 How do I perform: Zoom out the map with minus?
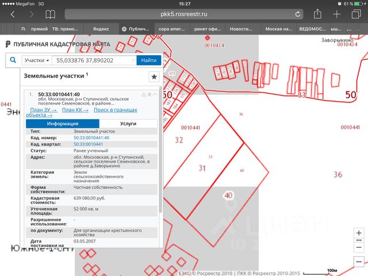tap(359, 247)
